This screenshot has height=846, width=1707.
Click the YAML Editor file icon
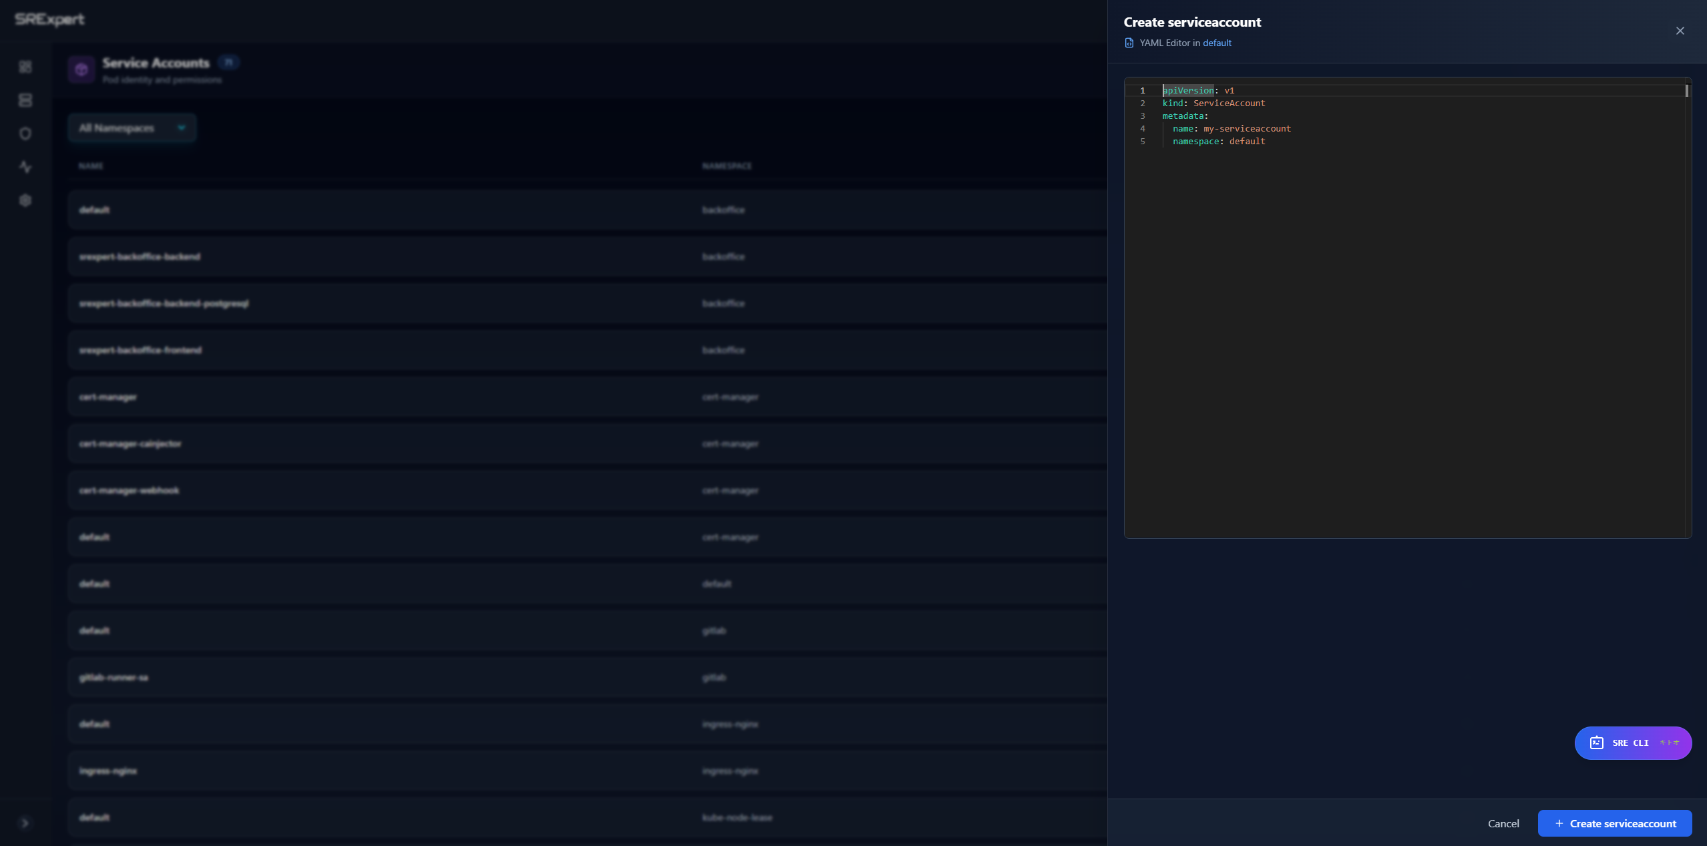pos(1129,42)
